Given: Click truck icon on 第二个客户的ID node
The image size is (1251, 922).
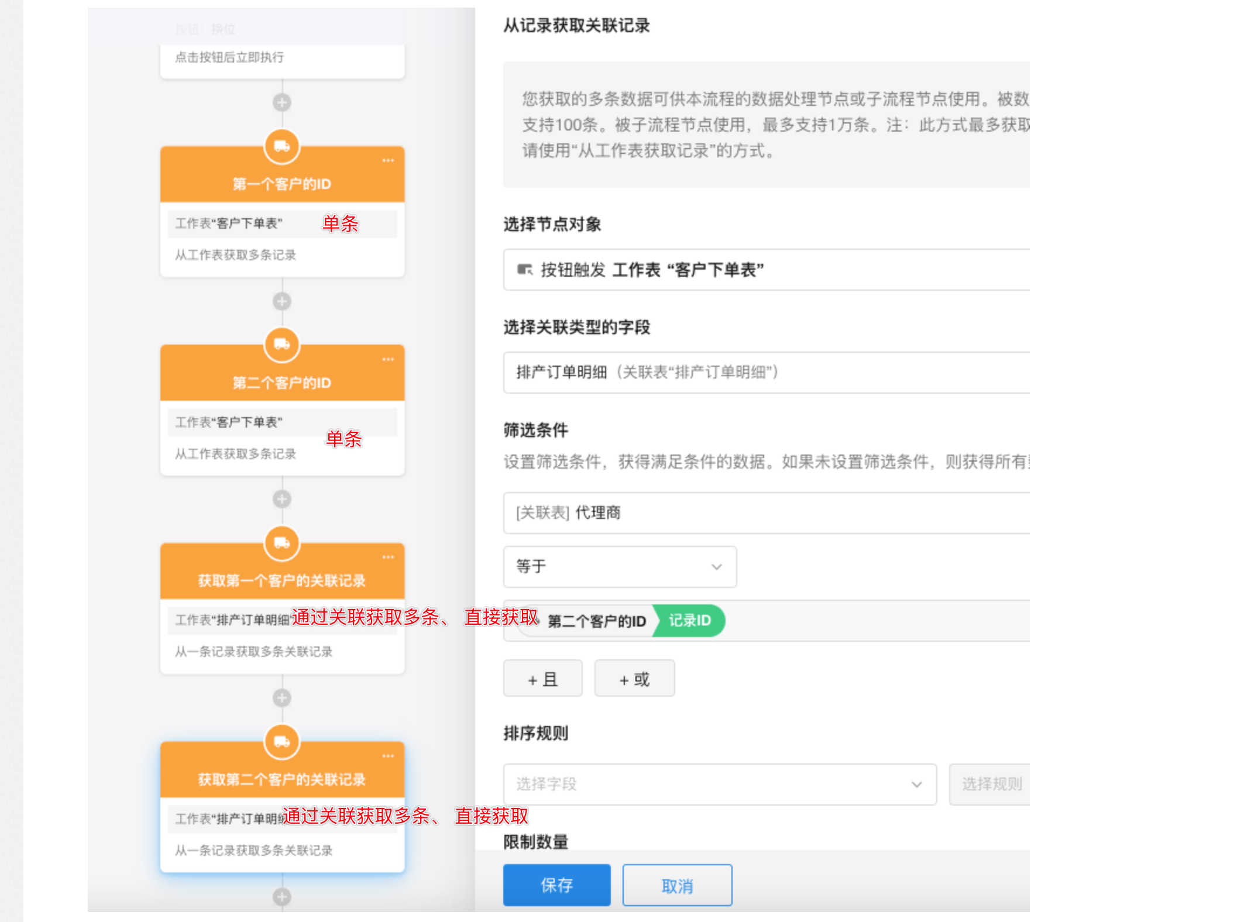Looking at the screenshot, I should tap(282, 345).
